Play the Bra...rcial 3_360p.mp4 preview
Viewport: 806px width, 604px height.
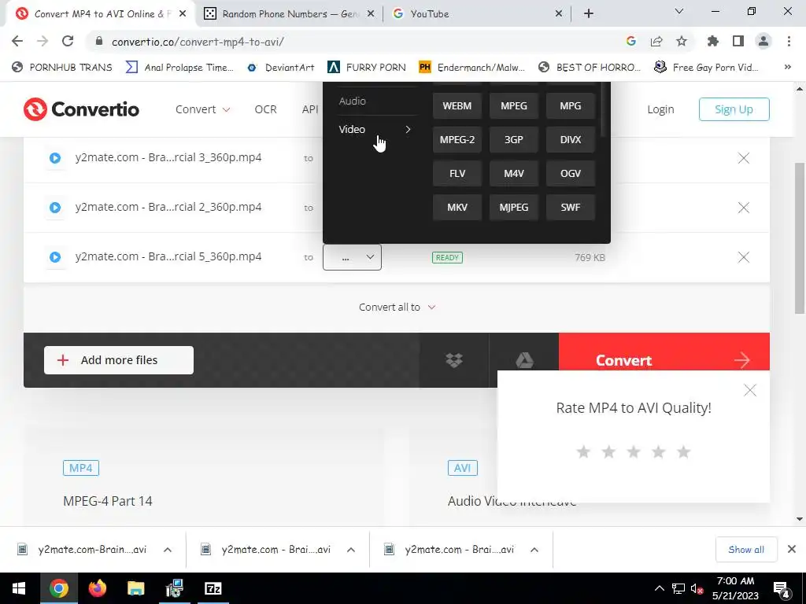pos(55,158)
